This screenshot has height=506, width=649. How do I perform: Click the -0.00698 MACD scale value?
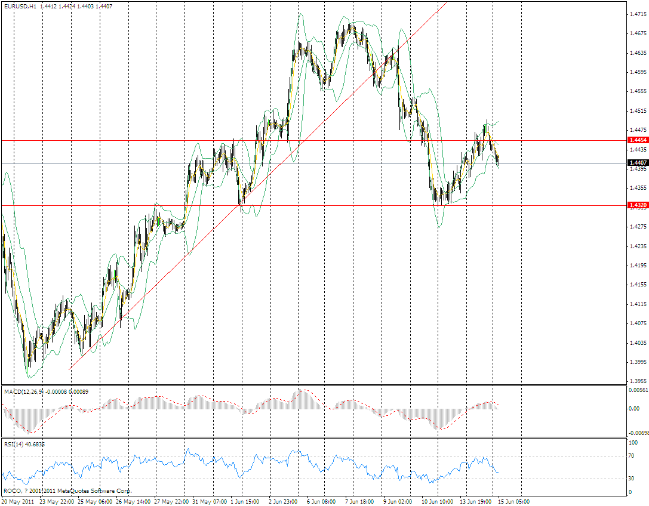click(x=639, y=433)
